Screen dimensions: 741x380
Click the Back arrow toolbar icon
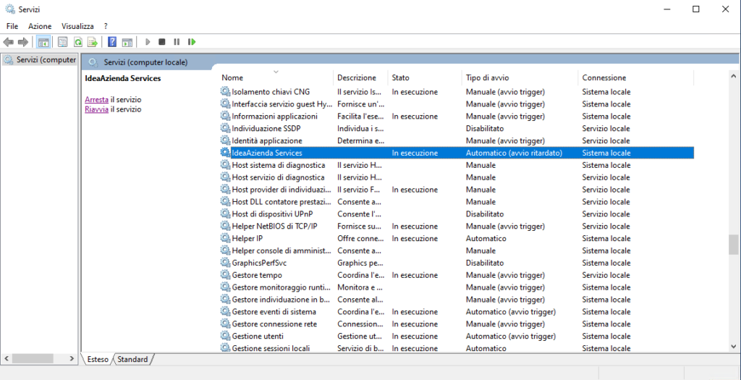pos(8,42)
